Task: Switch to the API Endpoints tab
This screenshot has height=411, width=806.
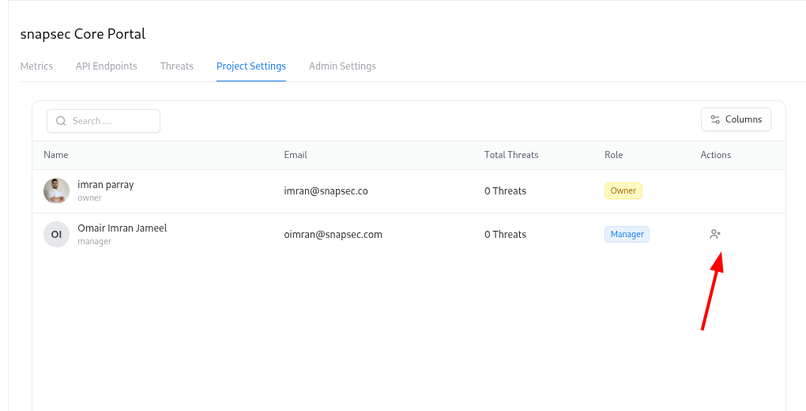Action: point(107,66)
